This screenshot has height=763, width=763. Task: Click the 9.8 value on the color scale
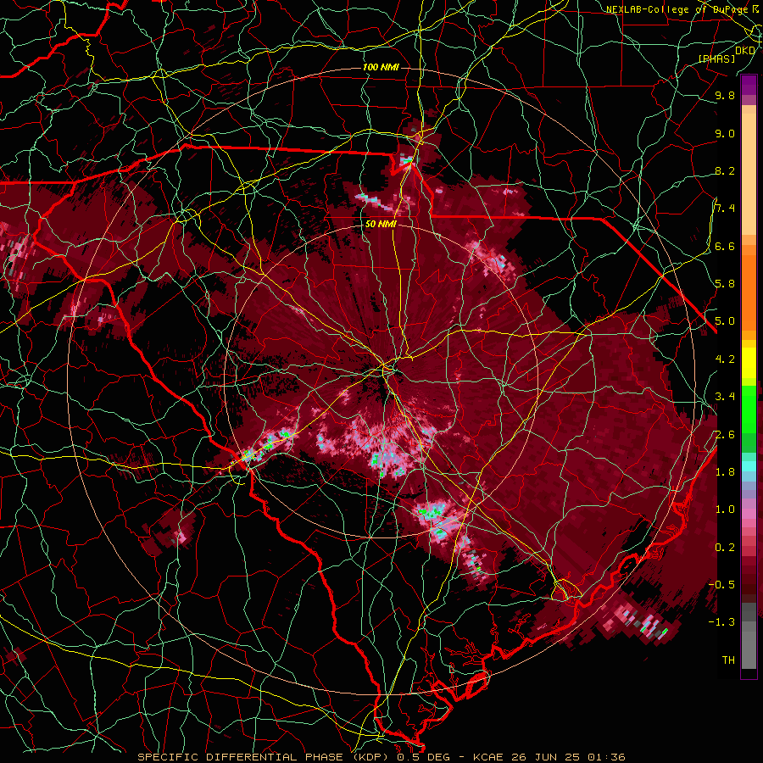tap(725, 95)
